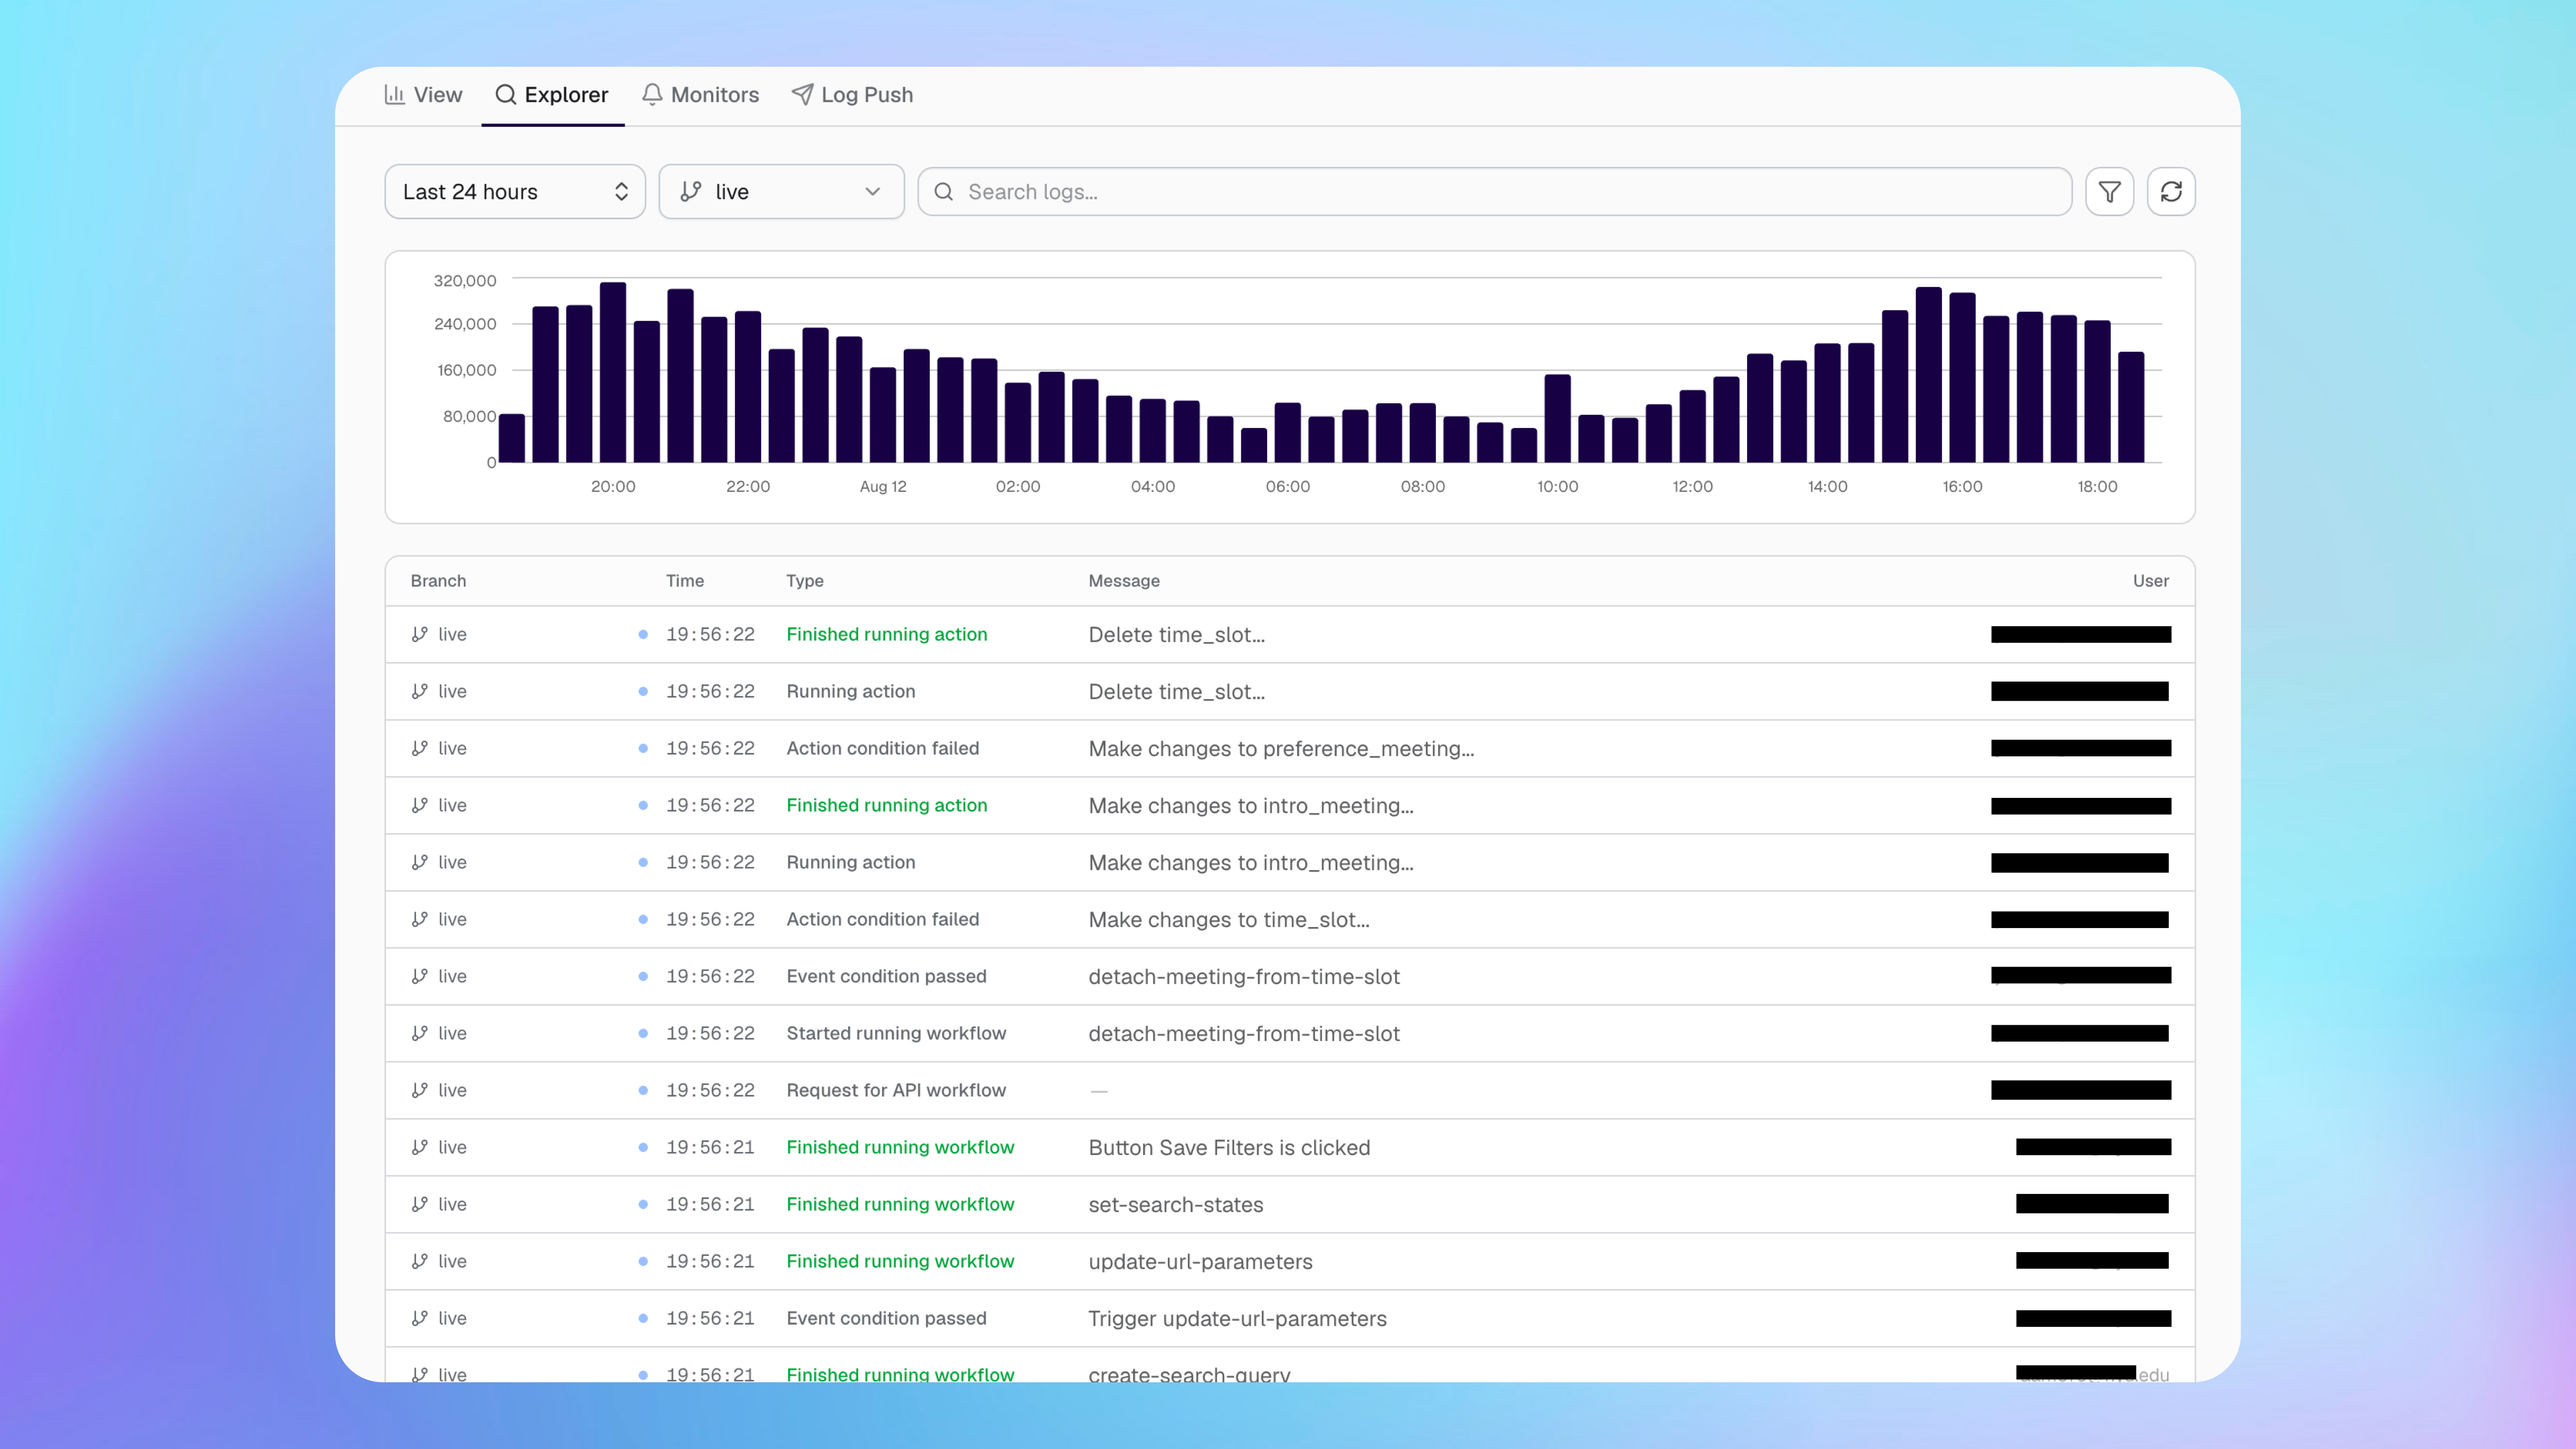Select the Make changes to time_slot message
Image resolution: width=2576 pixels, height=1449 pixels.
pos(1229,920)
